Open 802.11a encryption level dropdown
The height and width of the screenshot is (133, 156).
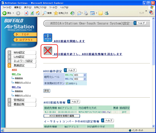click(80, 75)
